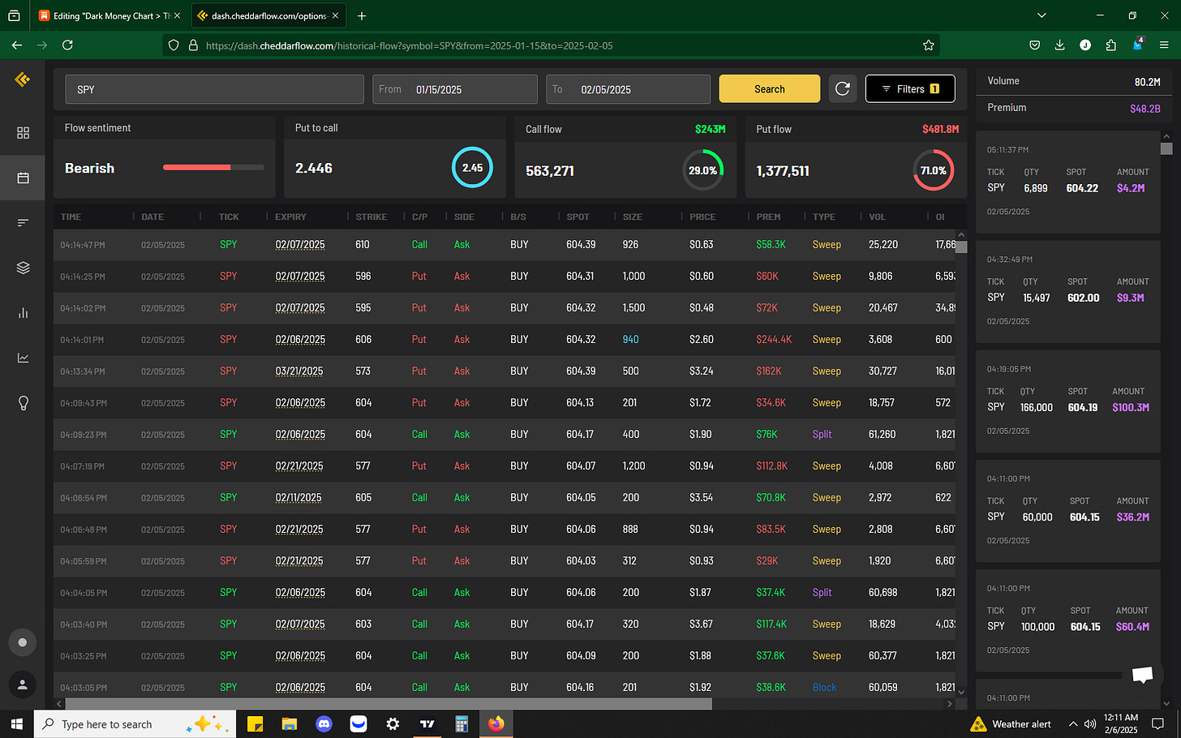Click the flow table vertical scrollbar thumb
The width and height of the screenshot is (1181, 738).
point(961,247)
